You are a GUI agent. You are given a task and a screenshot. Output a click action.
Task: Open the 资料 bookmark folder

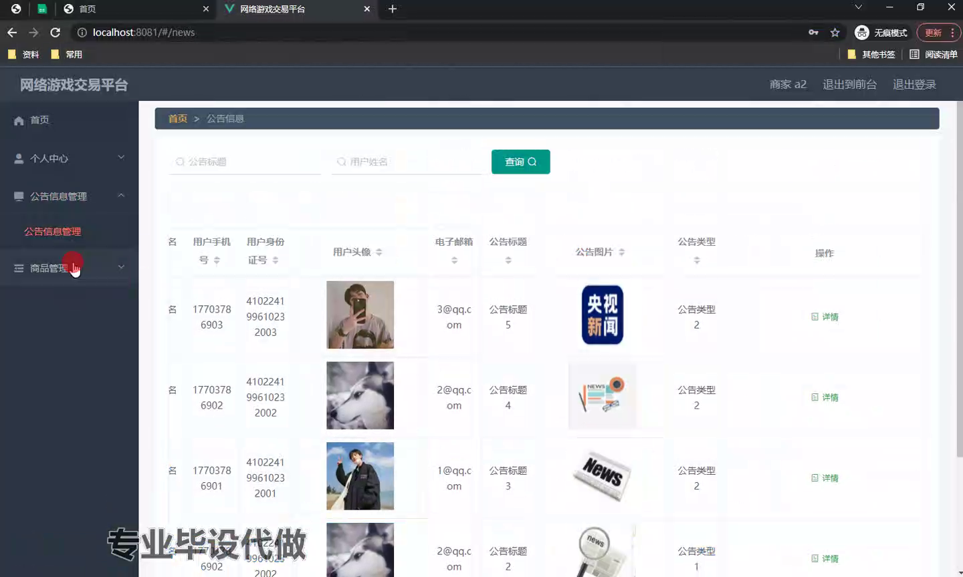tap(23, 54)
